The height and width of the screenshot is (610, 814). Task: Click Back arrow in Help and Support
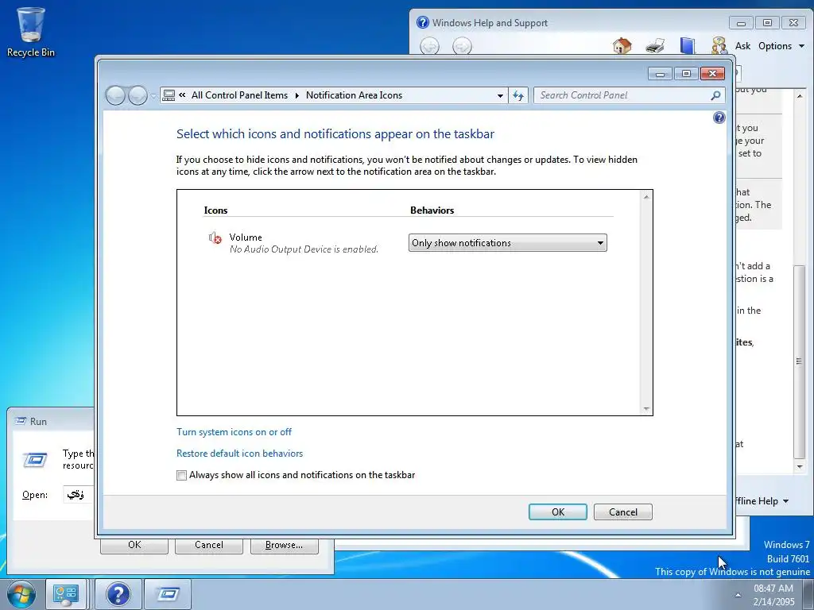coord(429,47)
